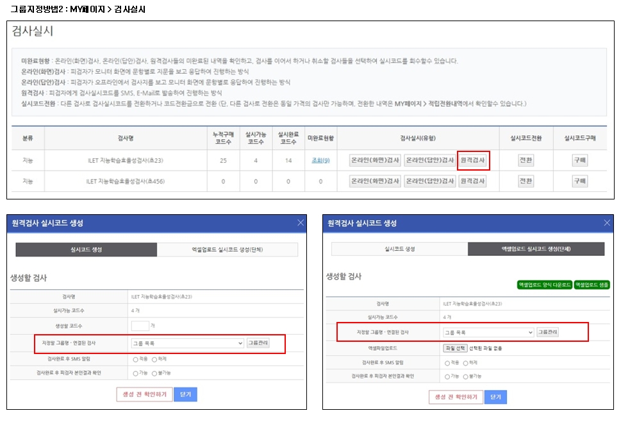The height and width of the screenshot is (422, 621).
Task: Switch to unselected 실시코드 생성 tab
Action: click(399, 249)
